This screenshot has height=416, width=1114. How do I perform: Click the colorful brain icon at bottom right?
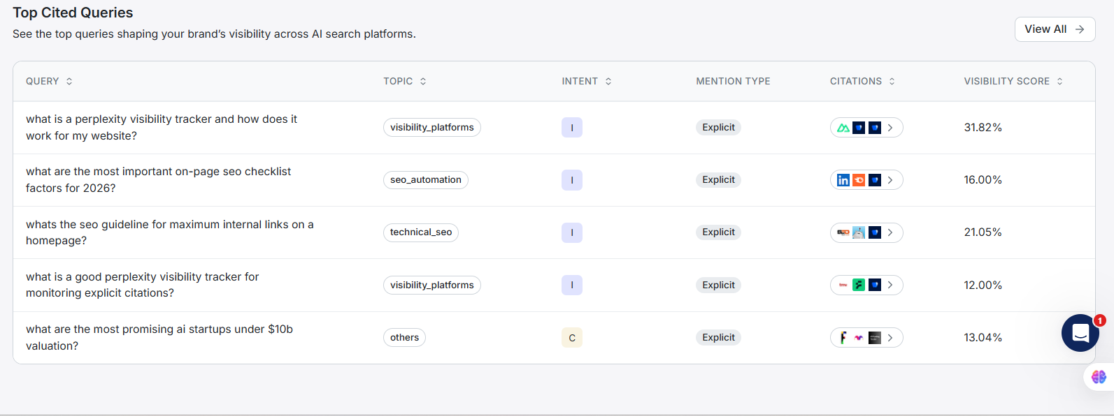(x=1099, y=377)
